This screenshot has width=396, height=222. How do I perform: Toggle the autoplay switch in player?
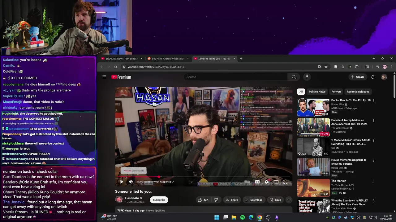pyautogui.click(x=247, y=182)
